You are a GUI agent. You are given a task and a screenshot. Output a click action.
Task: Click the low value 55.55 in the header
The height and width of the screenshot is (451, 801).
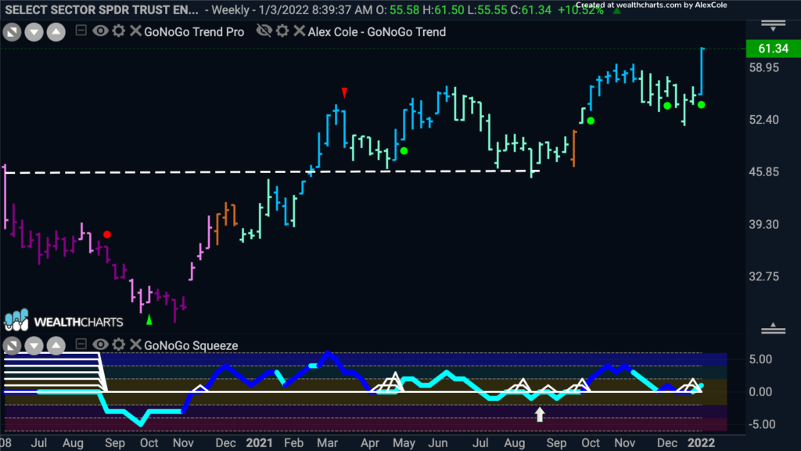(x=493, y=9)
